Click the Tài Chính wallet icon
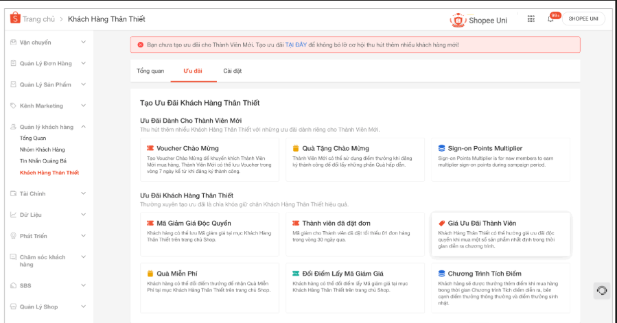The height and width of the screenshot is (323, 617). pyautogui.click(x=13, y=193)
